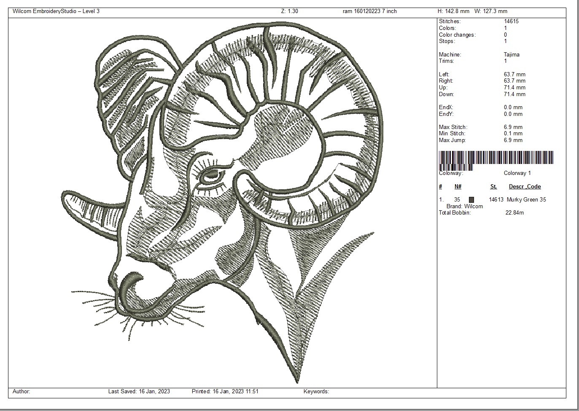Click the N# column header
This screenshot has width=579, height=411.
(458, 187)
